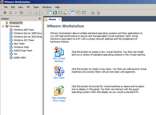The height and width of the screenshot is (115, 156).
Task: Click the New Virtual Machine link text
Action: [59, 60]
